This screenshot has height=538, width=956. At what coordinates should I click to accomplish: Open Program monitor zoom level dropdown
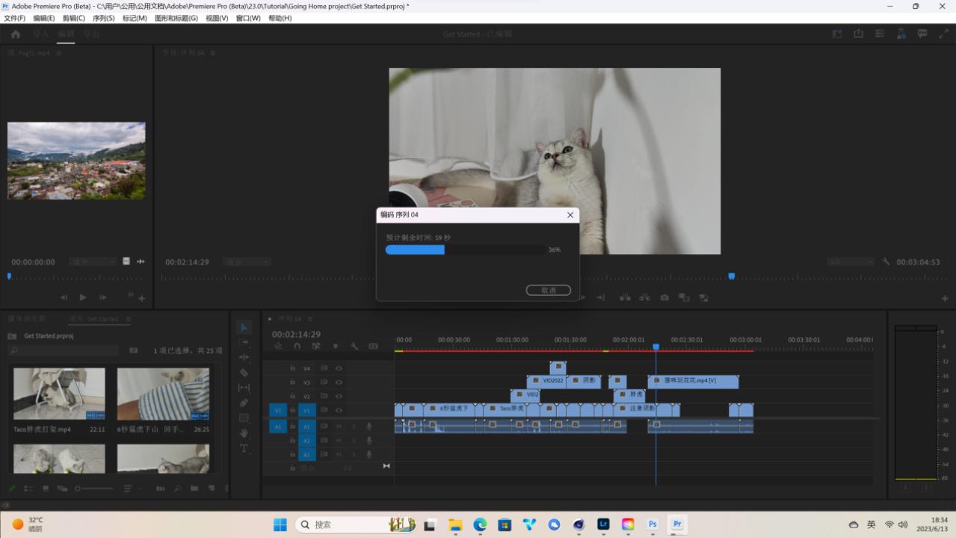[246, 262]
